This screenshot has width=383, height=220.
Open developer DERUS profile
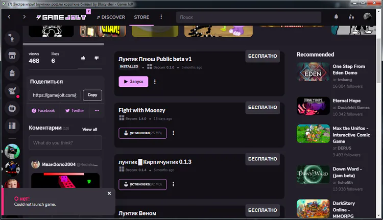344,148
